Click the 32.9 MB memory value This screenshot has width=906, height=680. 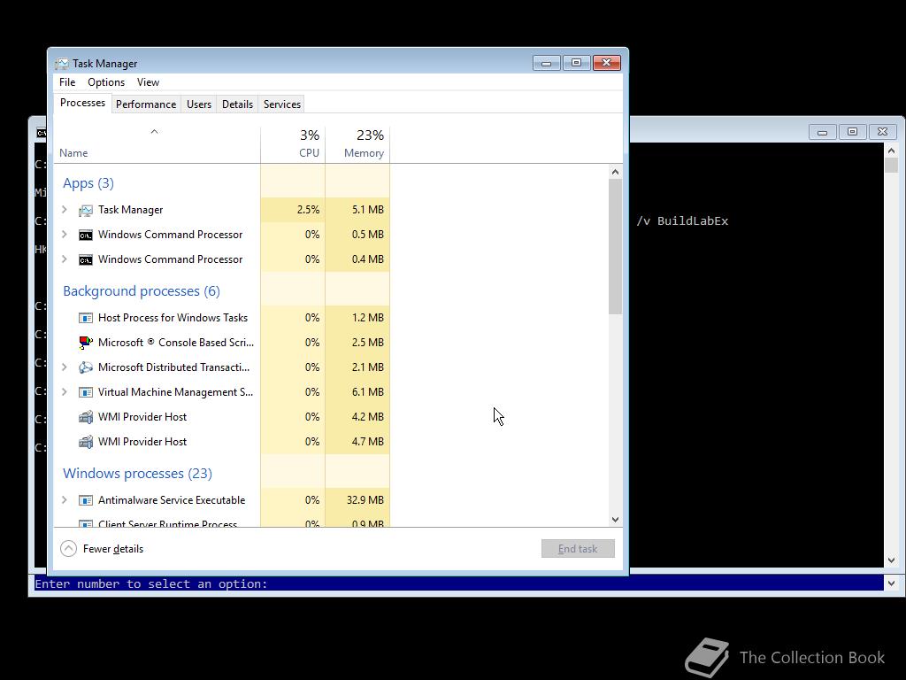click(365, 500)
